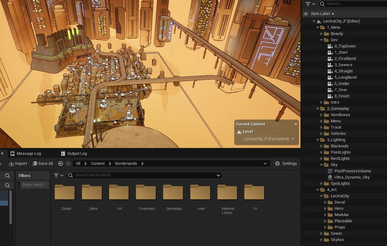Click the LectraCity_P level icon in Outliner
The width and height of the screenshot is (387, 246).
(x=319, y=21)
